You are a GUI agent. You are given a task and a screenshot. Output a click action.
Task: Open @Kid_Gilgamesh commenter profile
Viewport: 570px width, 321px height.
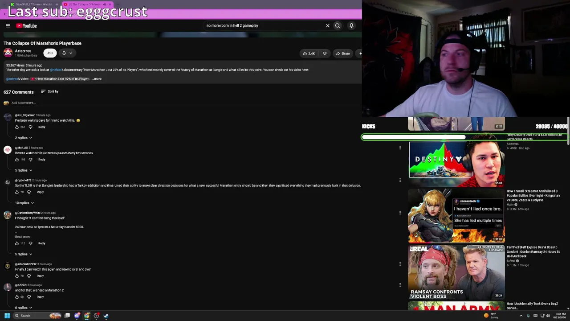coord(25,115)
